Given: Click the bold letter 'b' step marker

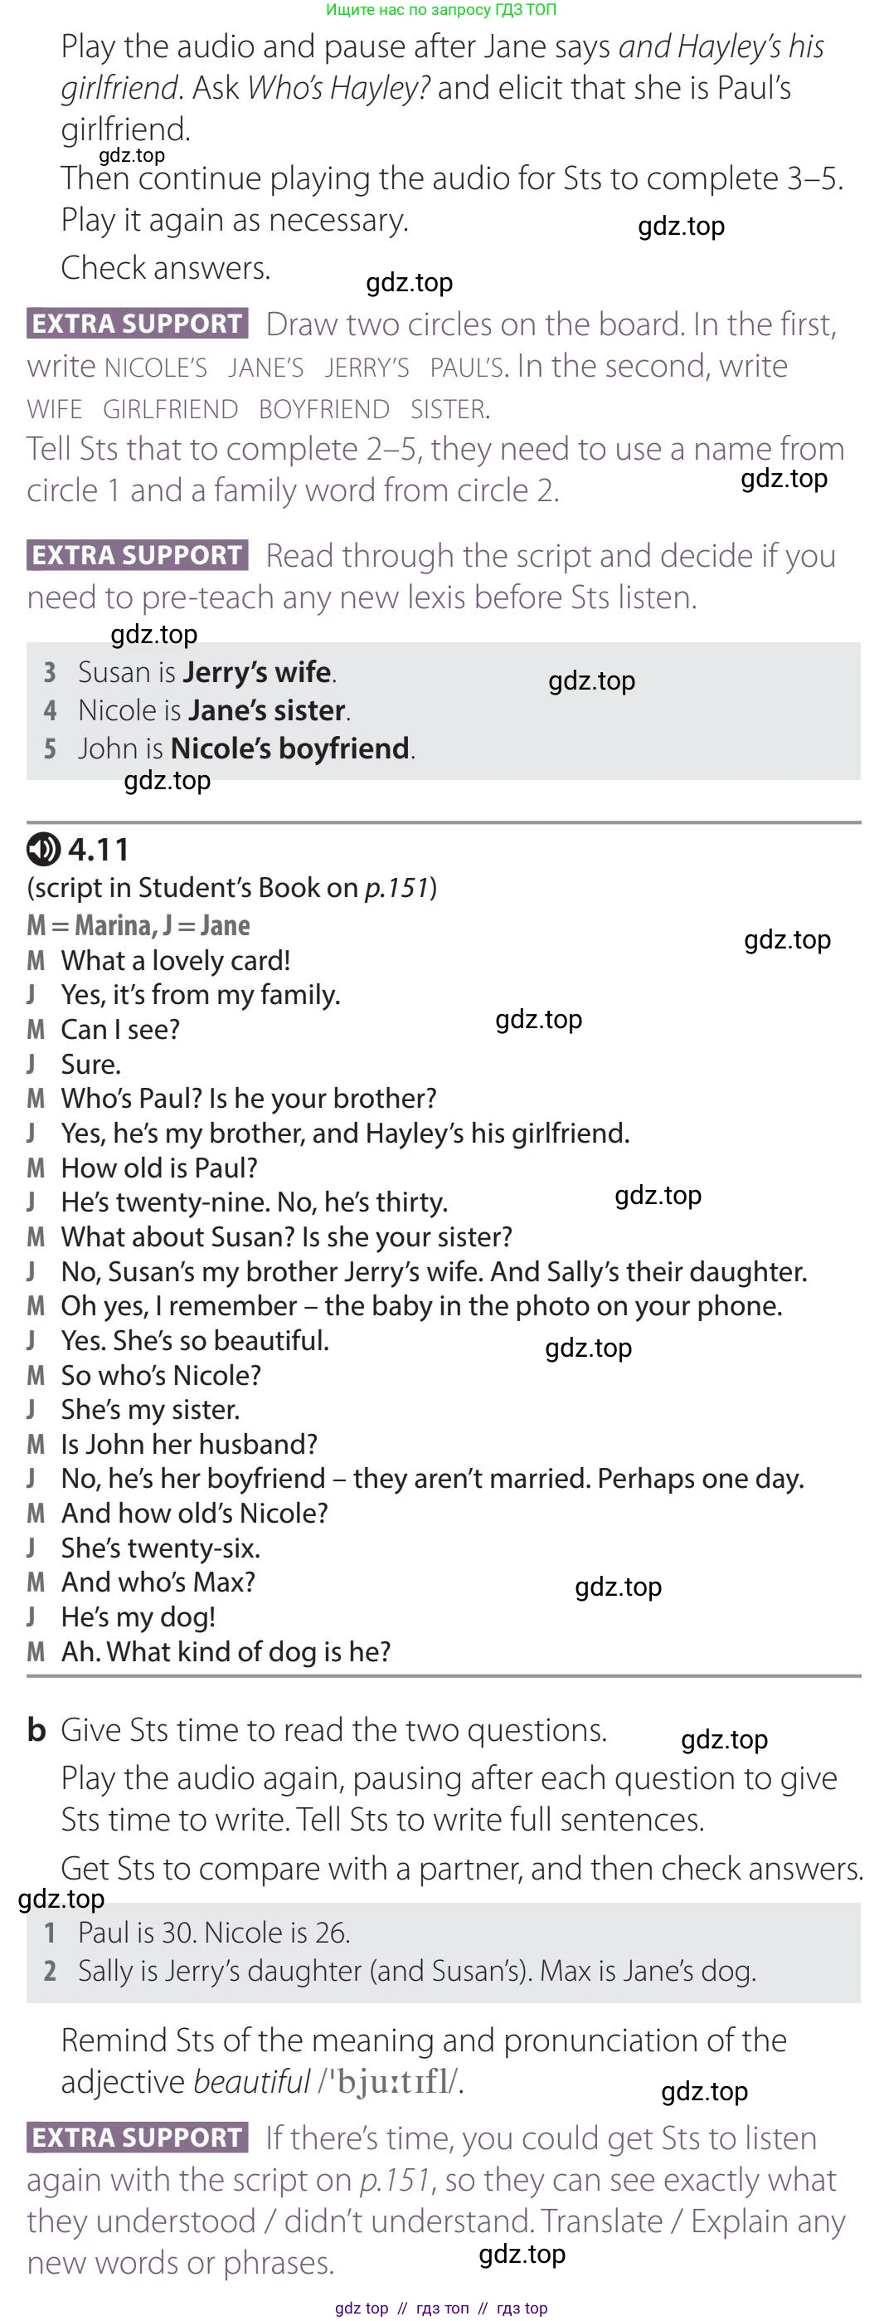Looking at the screenshot, I should click(37, 1729).
